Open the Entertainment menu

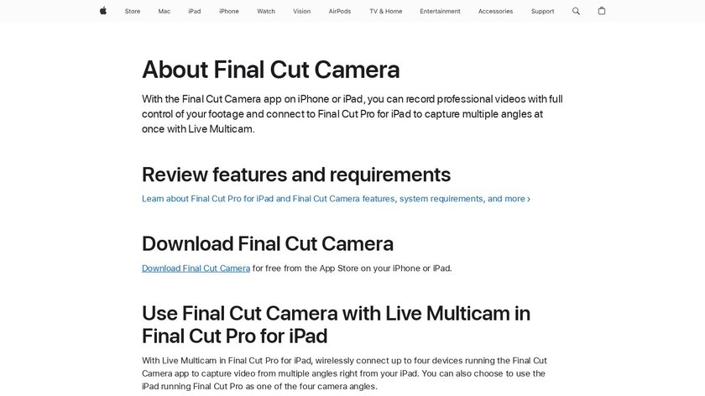tap(440, 11)
